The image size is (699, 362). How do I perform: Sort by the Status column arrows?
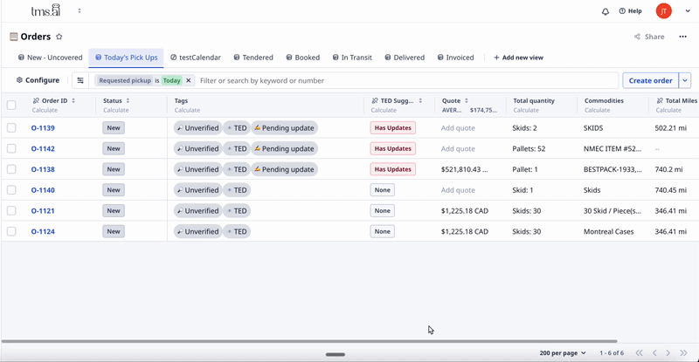(128, 100)
